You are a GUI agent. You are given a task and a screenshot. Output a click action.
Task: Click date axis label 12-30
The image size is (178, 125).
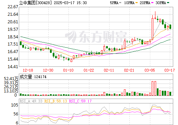(x=48, y=70)
